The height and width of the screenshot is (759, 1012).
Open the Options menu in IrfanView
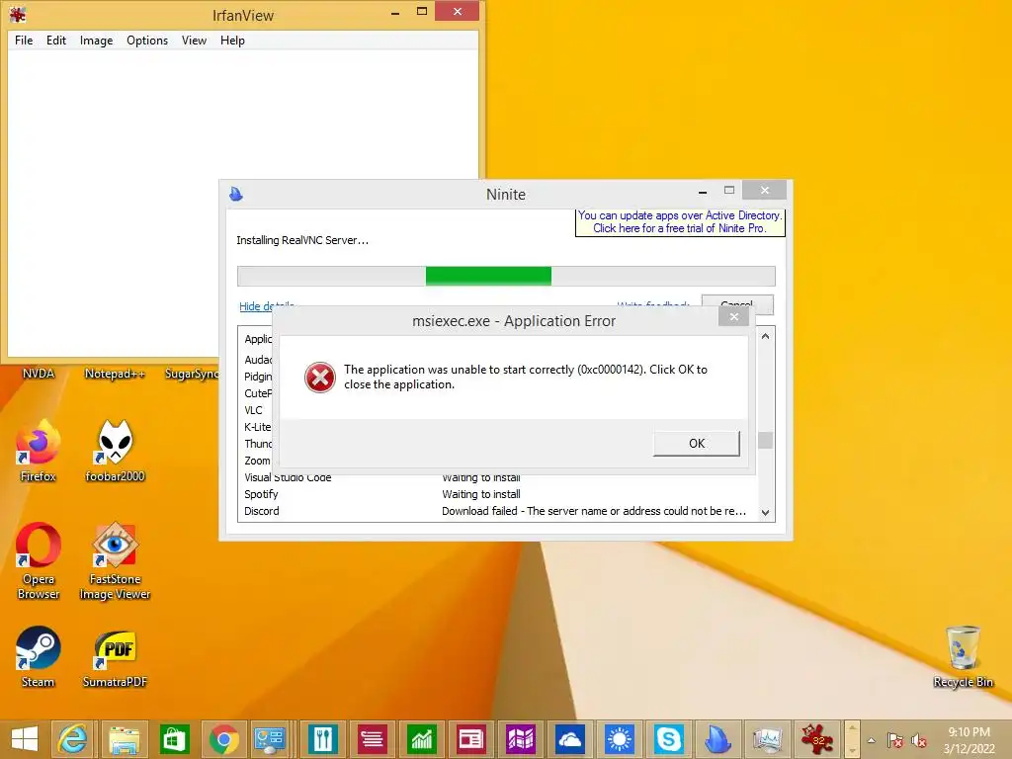pos(147,40)
